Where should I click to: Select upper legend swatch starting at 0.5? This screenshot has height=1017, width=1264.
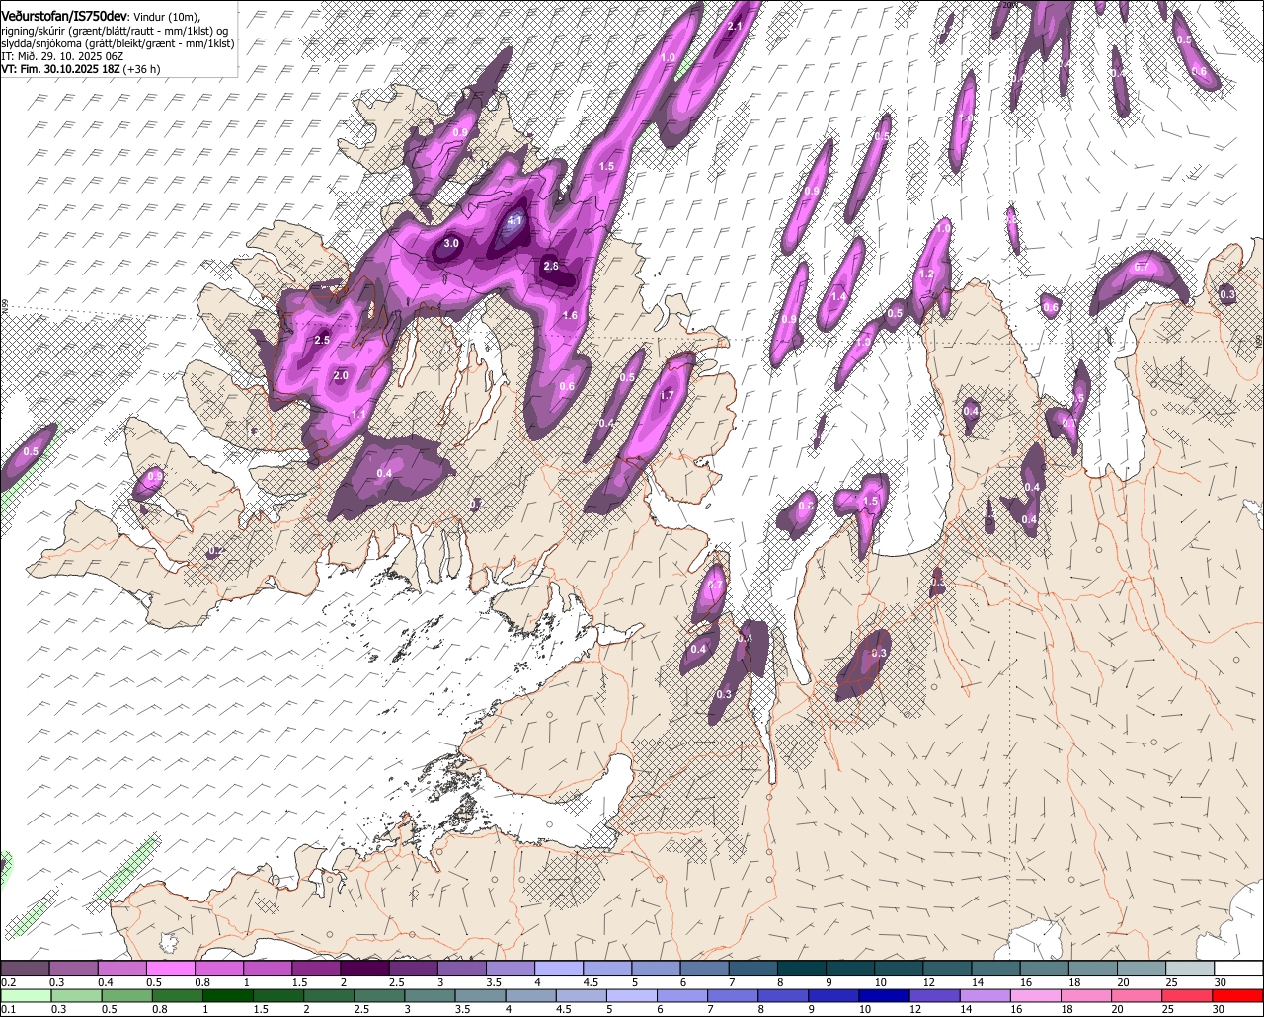(x=170, y=969)
